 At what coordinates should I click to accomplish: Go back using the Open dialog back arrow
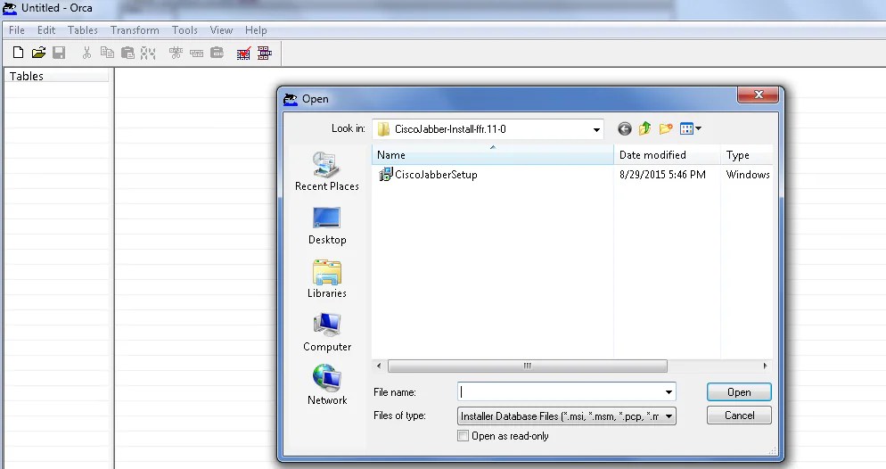tap(624, 129)
